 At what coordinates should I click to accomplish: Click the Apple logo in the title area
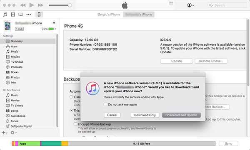coord(125,5)
